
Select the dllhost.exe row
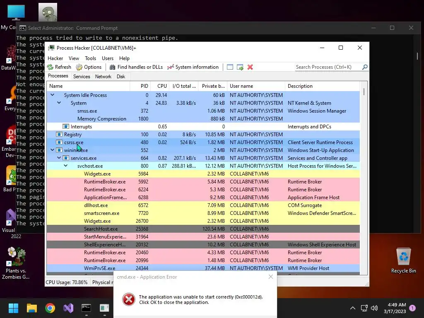tap(203, 205)
